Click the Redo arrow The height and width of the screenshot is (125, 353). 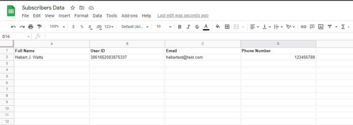pos(22,27)
